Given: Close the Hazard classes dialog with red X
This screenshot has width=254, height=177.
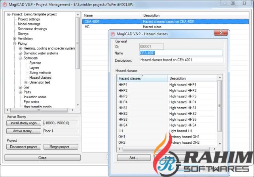Looking at the screenshot, I should (x=221, y=32).
